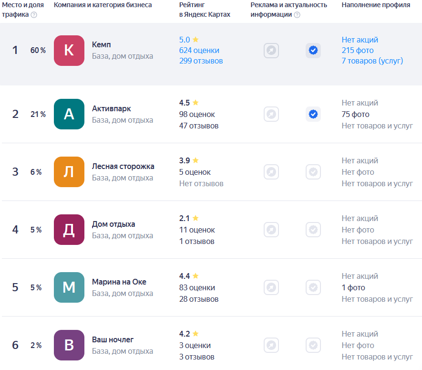Screen dimensions: 422x370
Task: Click the Нет акций link for Кемп
Action: 360,40
